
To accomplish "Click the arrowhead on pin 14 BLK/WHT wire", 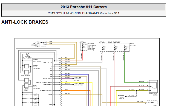I will point(73,84).
